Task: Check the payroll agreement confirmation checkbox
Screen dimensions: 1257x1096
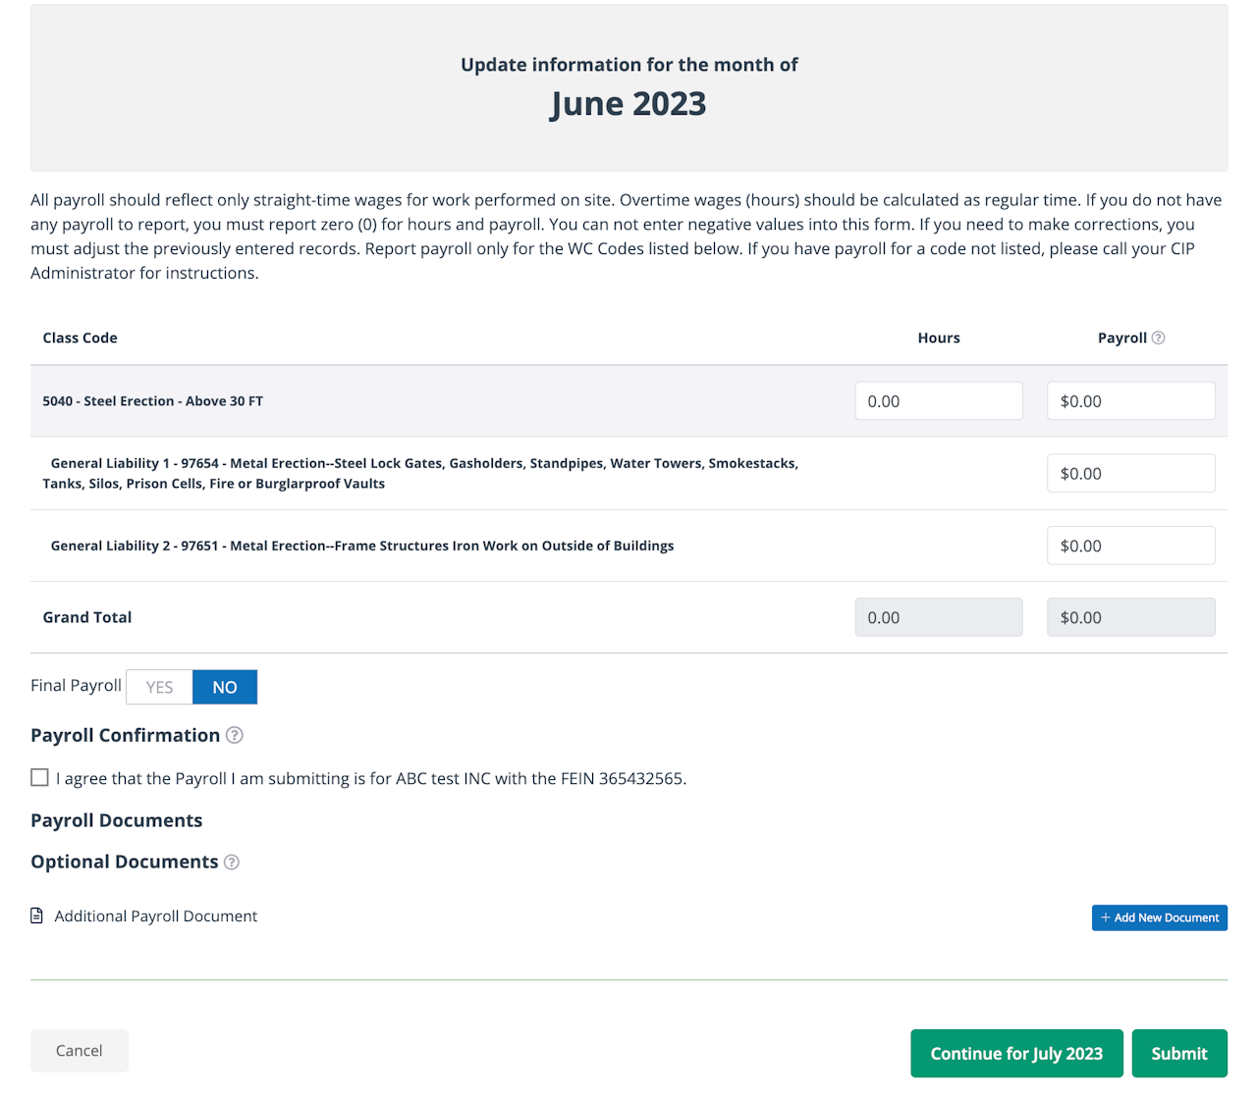Action: click(39, 778)
